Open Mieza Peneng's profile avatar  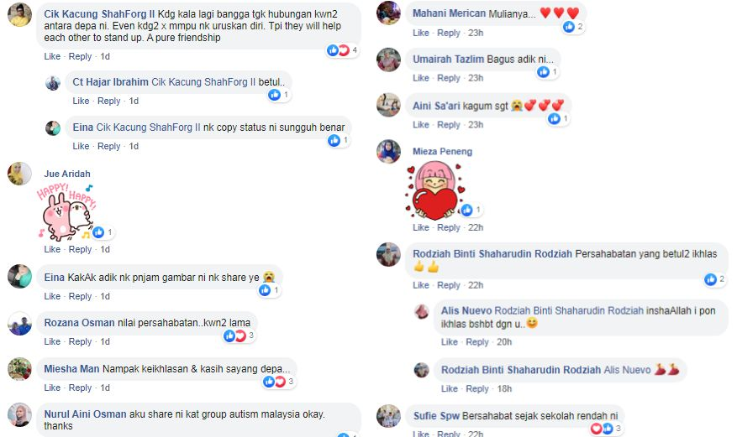click(x=389, y=152)
